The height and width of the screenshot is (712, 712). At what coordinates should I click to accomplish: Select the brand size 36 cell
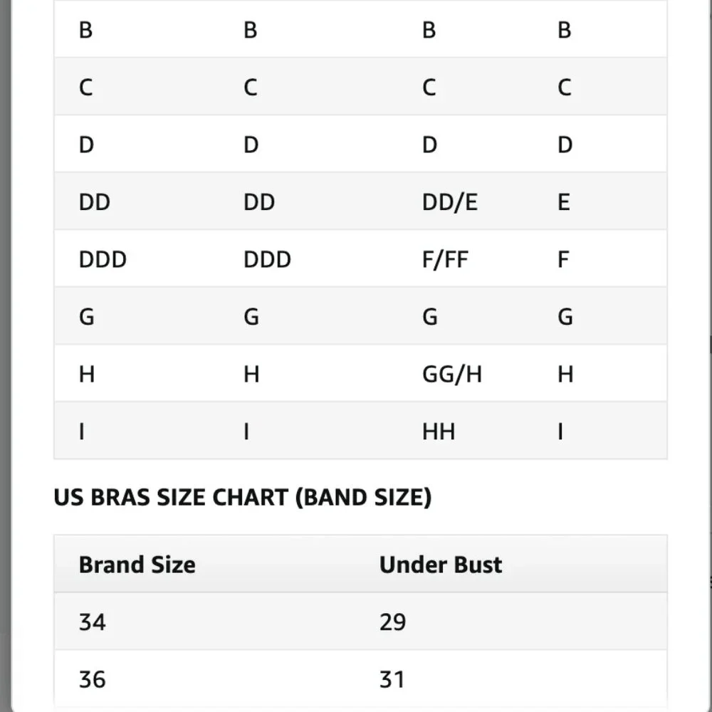click(92, 680)
